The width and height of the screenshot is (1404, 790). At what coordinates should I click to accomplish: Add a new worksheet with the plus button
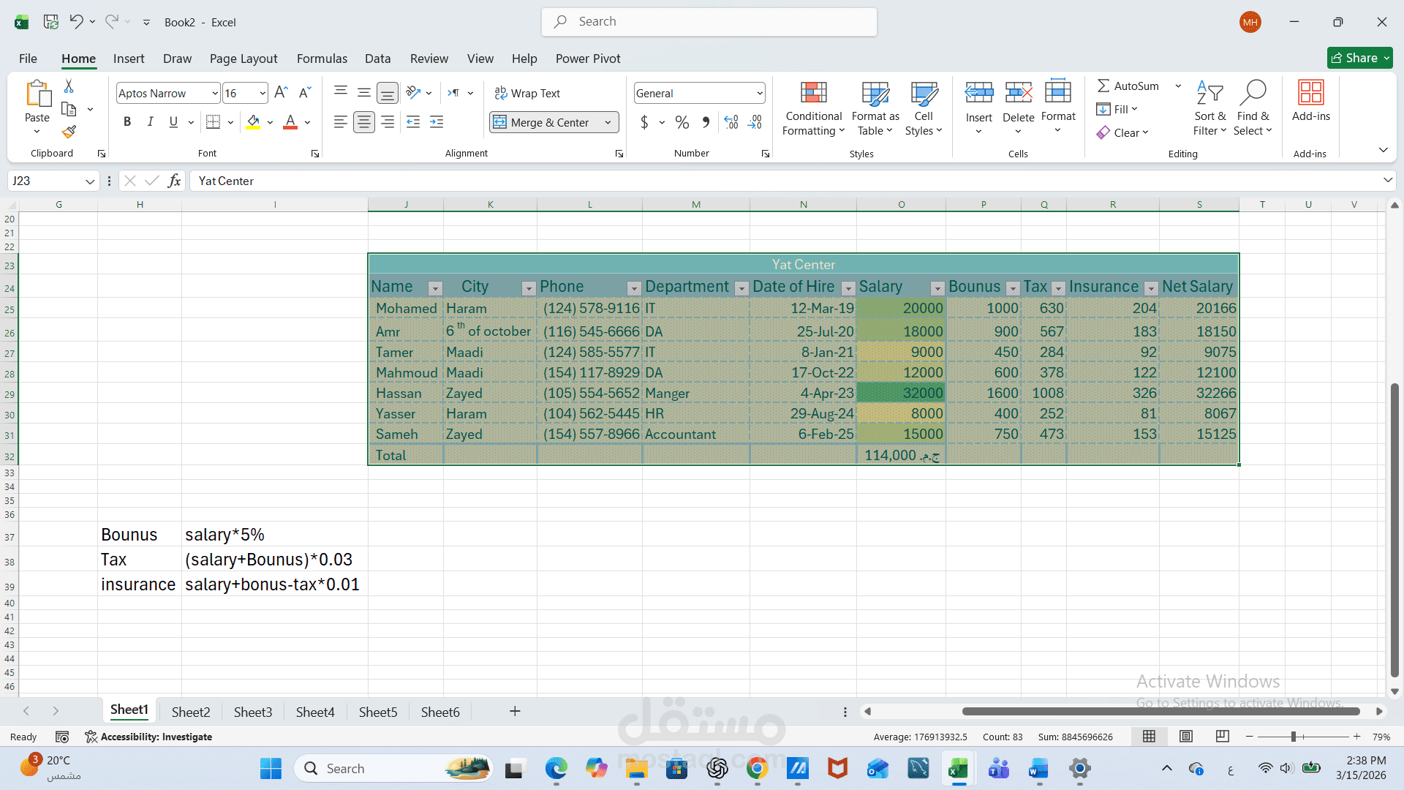pyautogui.click(x=515, y=711)
